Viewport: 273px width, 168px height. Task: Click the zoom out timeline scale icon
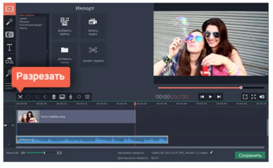pyautogui.click(x=23, y=153)
